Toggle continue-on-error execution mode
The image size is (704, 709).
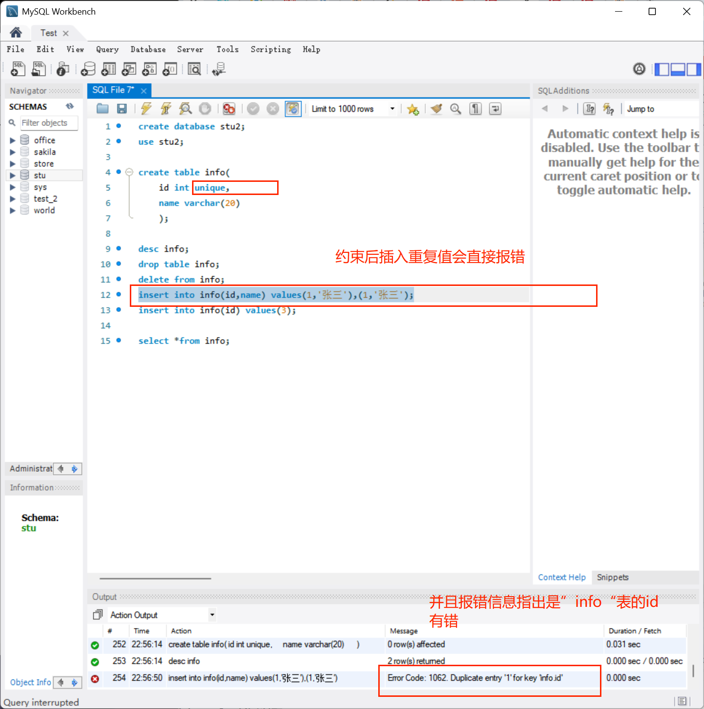tap(229, 109)
